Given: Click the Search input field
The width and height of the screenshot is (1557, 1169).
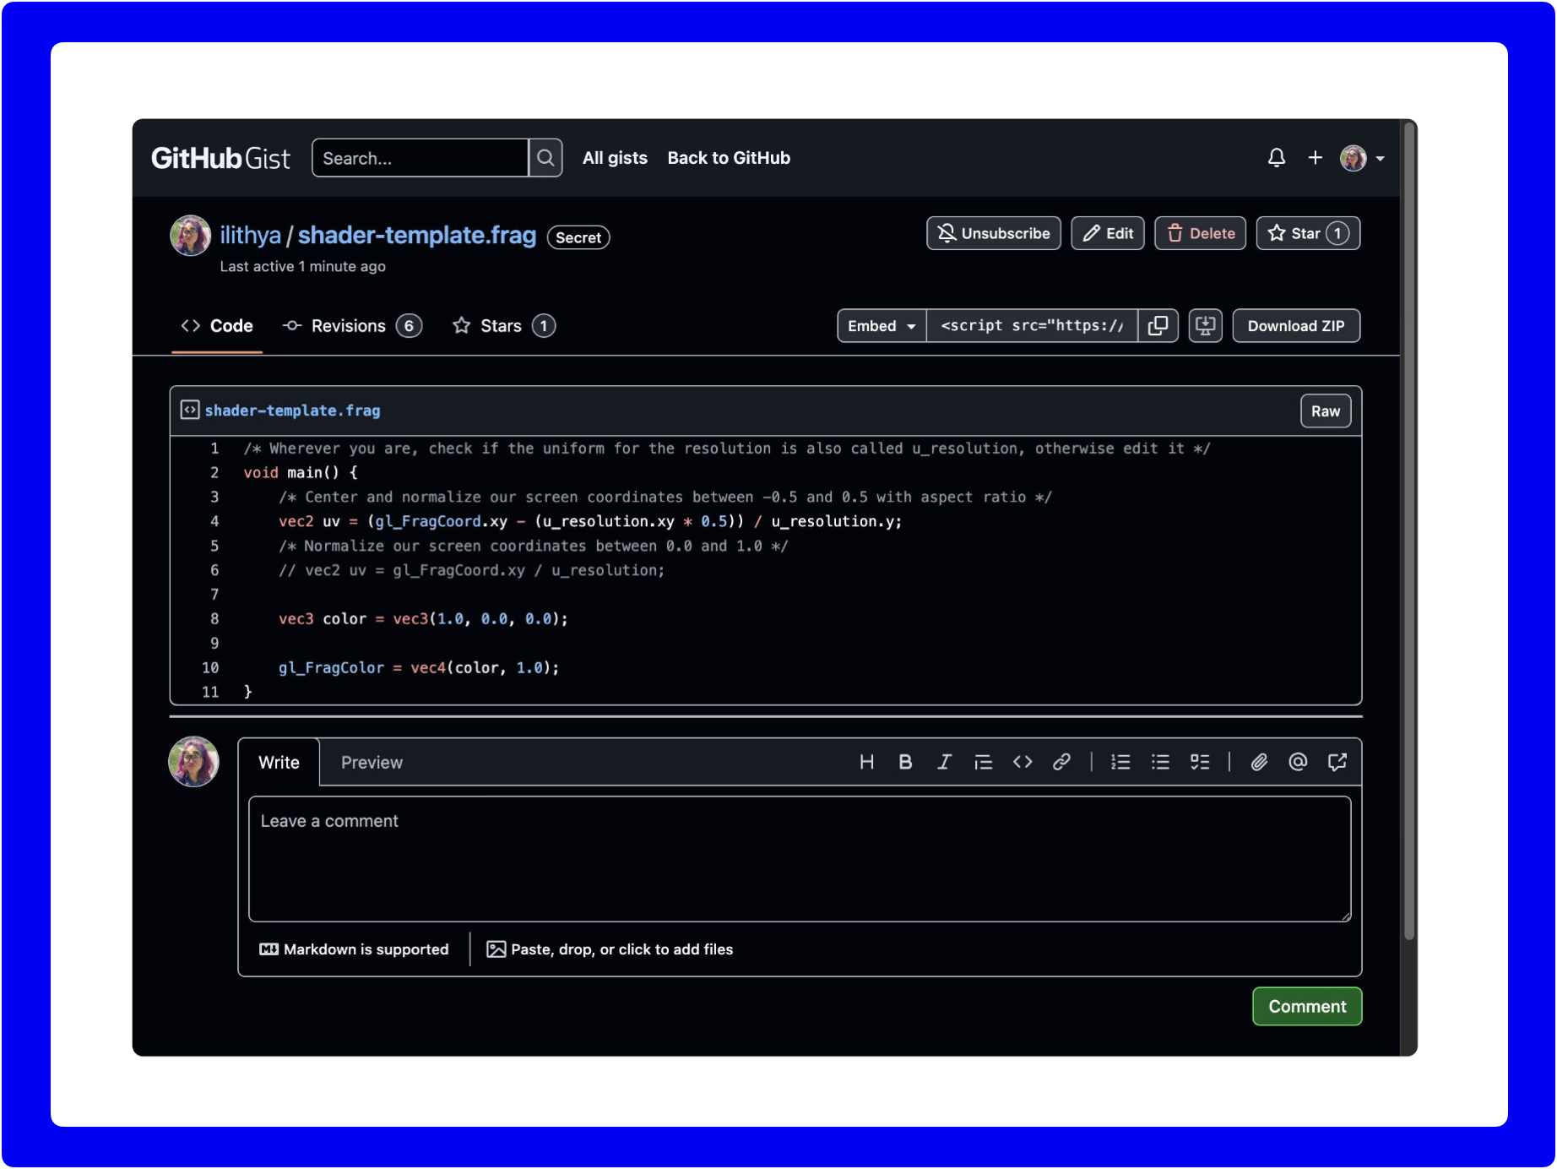Looking at the screenshot, I should (x=420, y=158).
